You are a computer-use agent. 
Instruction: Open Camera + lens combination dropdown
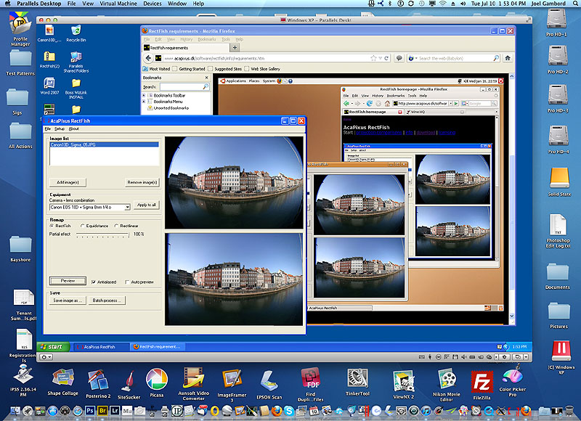[x=127, y=207]
